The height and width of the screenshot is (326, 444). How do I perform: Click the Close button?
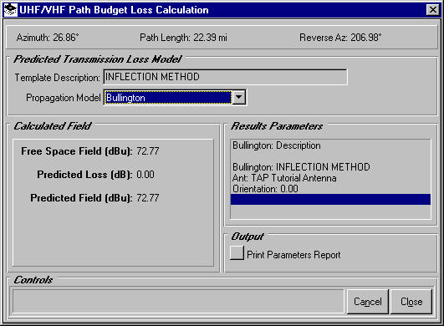tap(411, 302)
